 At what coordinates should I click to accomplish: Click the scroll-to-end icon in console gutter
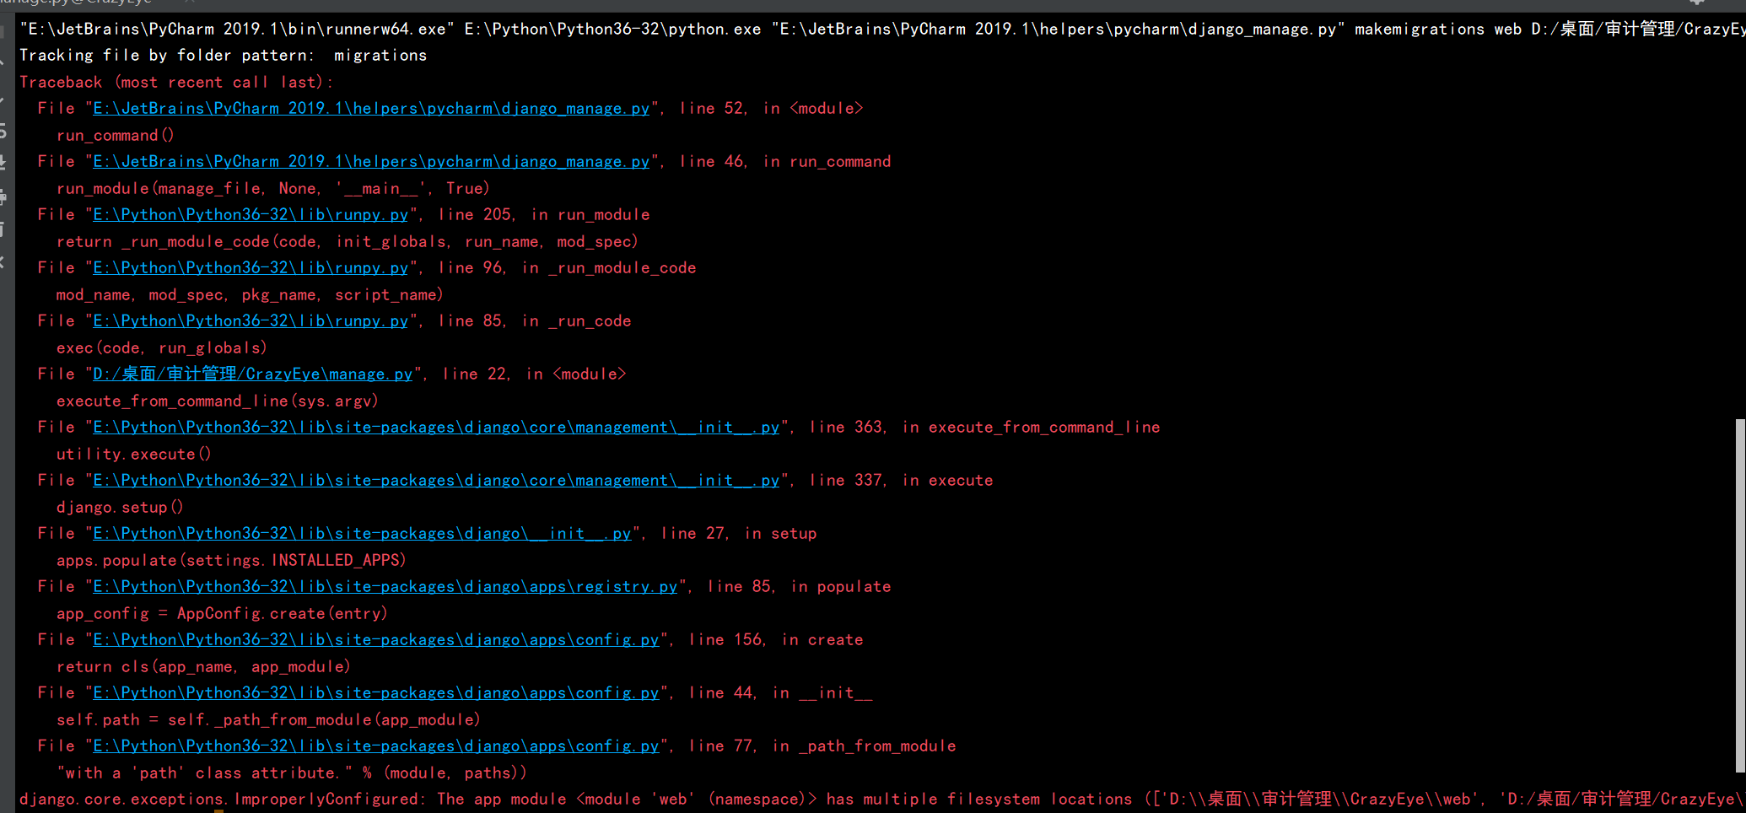(3, 163)
